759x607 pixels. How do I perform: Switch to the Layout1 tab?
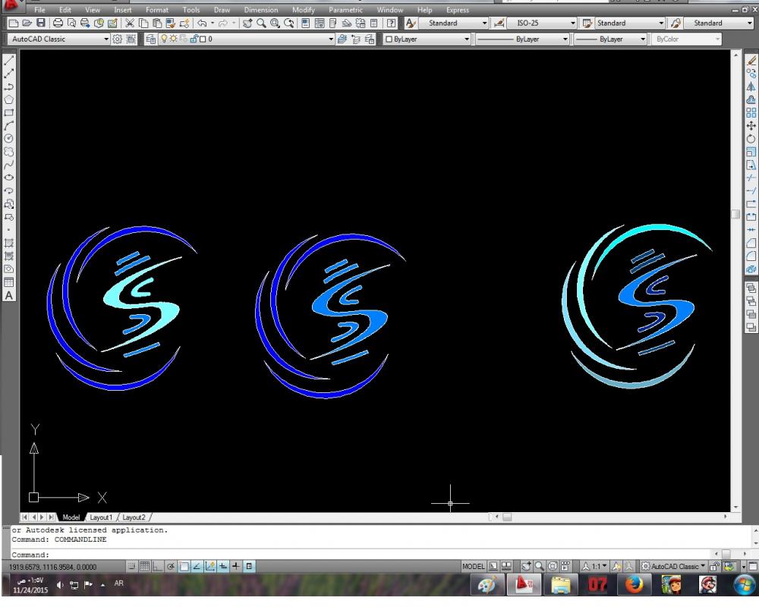101,517
